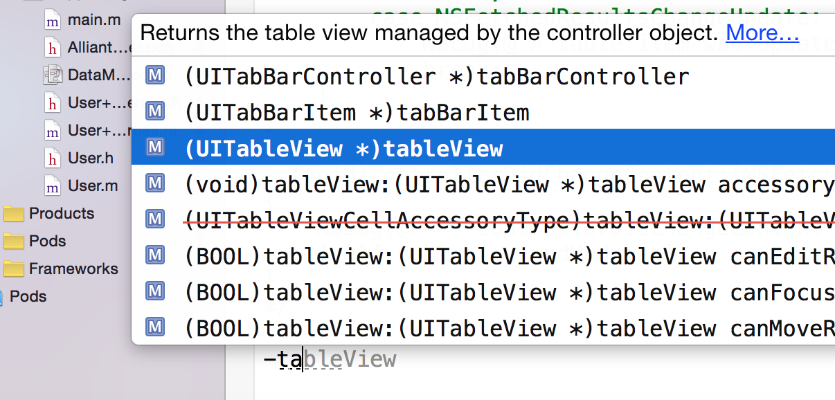Open the More… documentation link
835x400 pixels.
pos(762,33)
